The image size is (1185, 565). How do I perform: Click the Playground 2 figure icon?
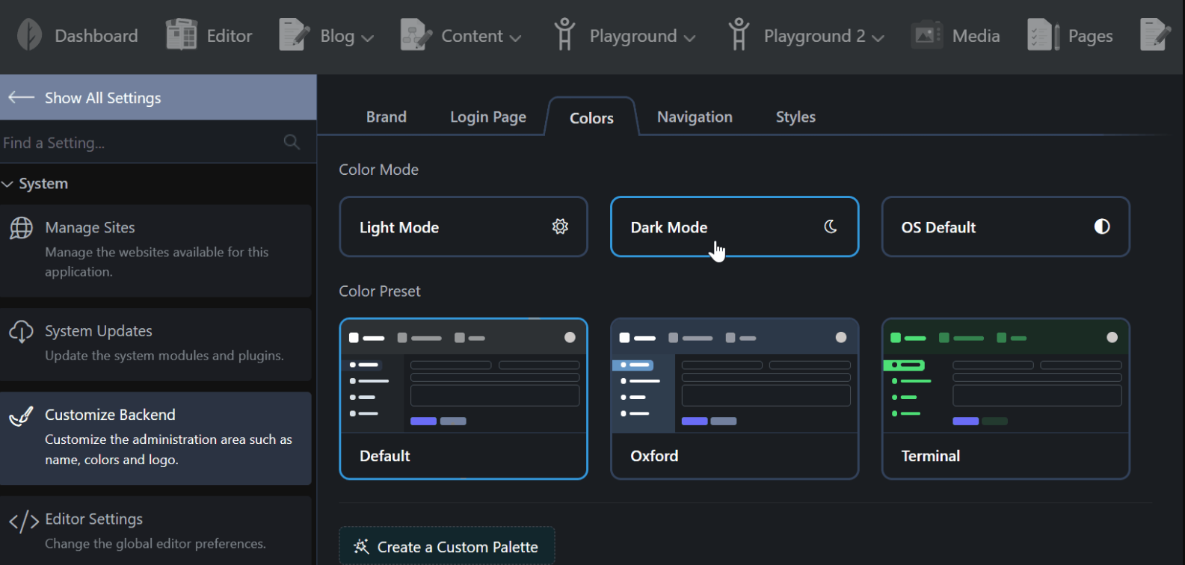point(739,35)
